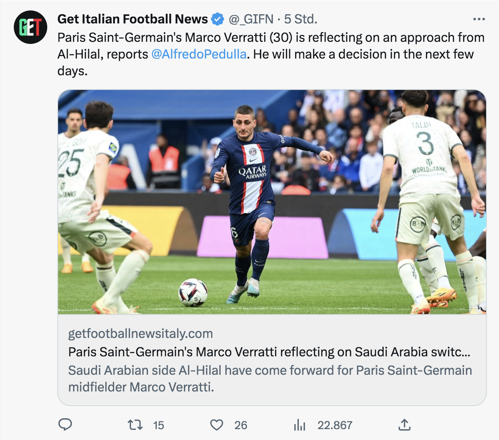This screenshot has width=499, height=440.
Task: Click the retweet count of 15
Action: [x=158, y=425]
